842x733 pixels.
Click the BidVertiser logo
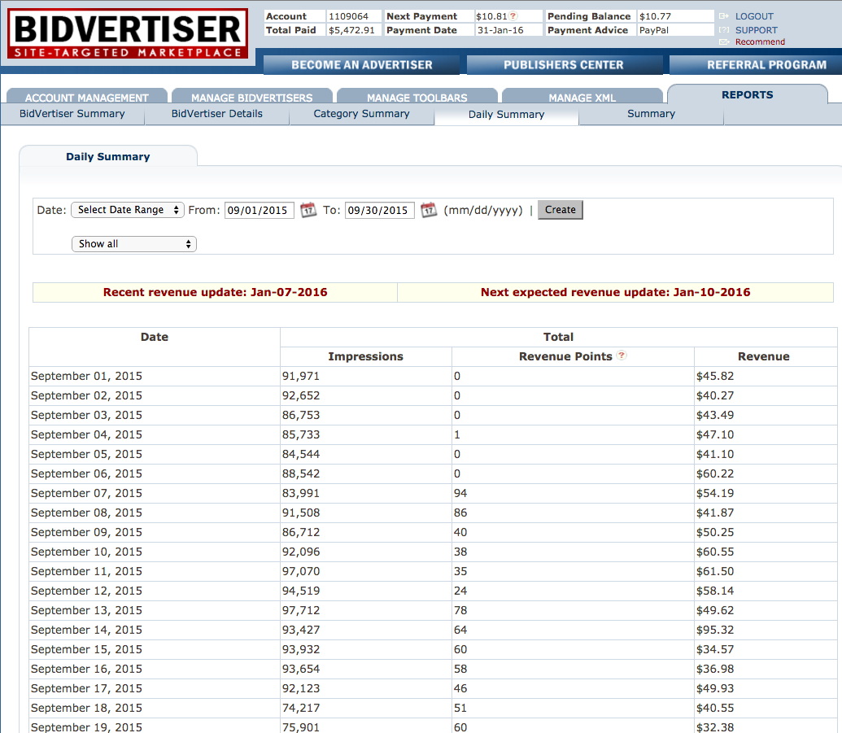click(x=128, y=34)
